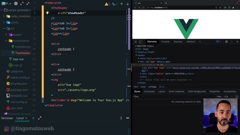Open babel.config.js file
240x135 pixels.
pos(18,78)
